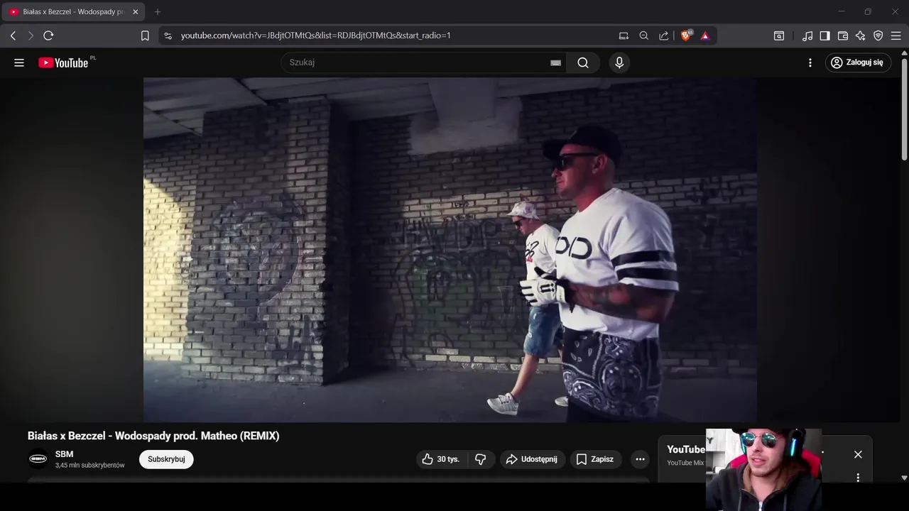Open Leo AI sparkle icon

point(861,35)
